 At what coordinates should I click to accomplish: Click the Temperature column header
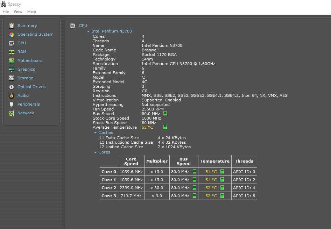(215, 161)
